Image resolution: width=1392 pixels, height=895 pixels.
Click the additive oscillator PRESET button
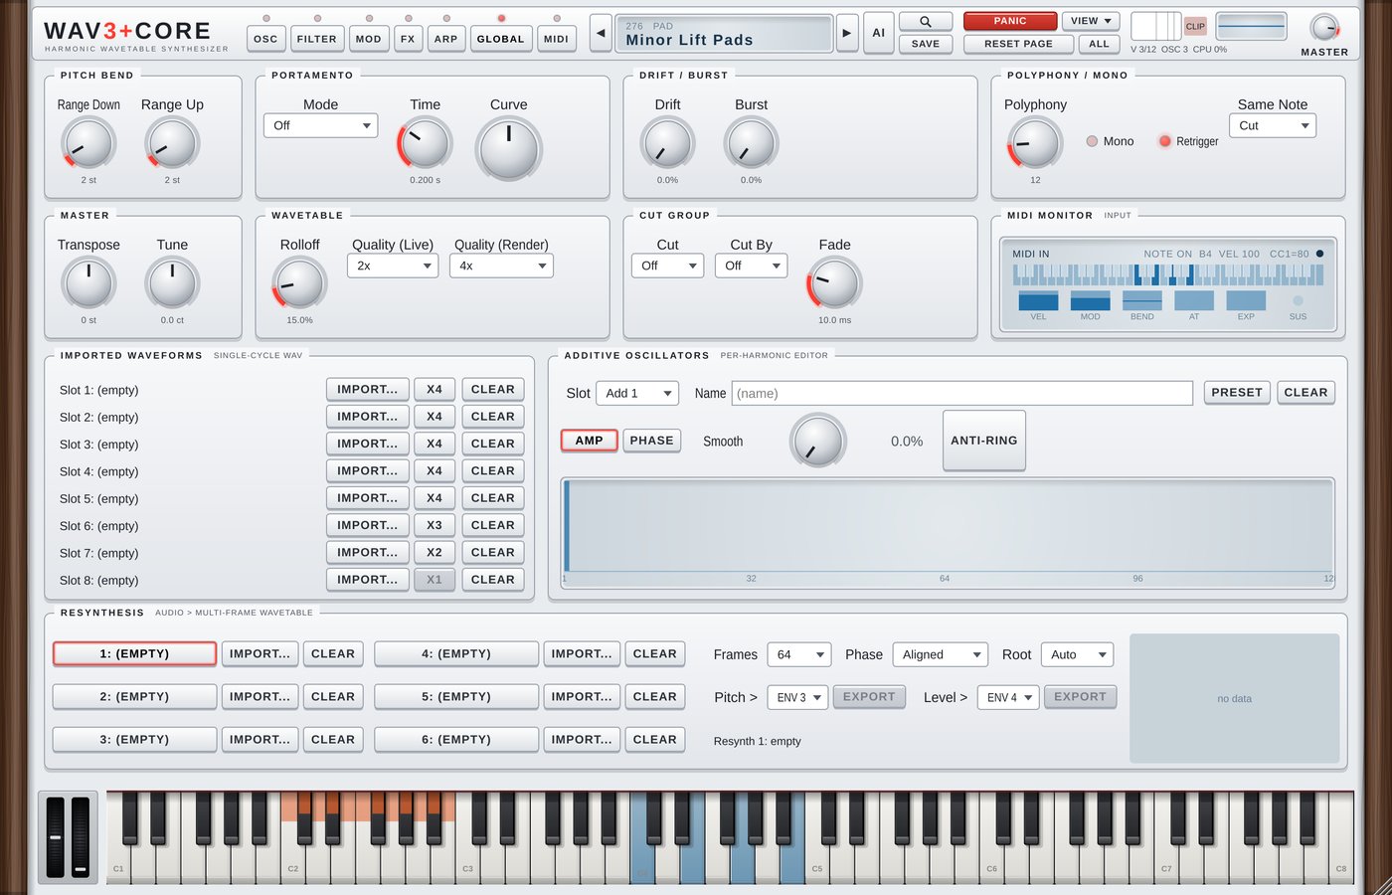pos(1237,393)
